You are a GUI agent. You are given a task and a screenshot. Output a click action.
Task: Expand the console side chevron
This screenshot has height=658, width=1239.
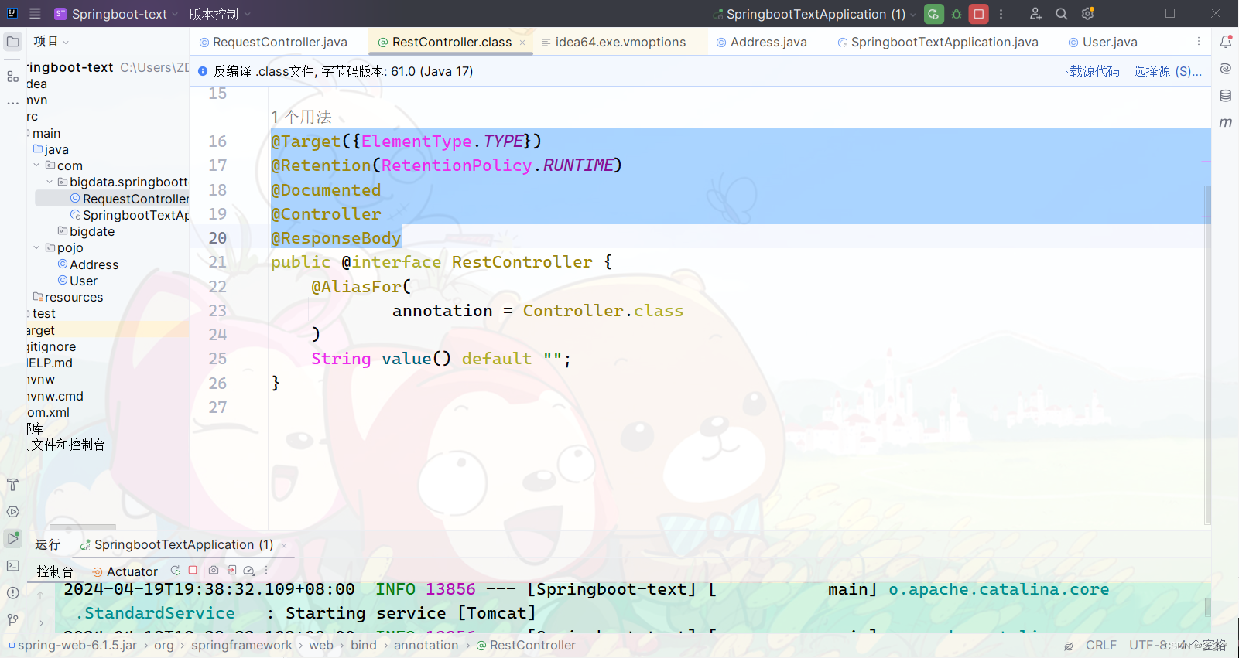41,622
